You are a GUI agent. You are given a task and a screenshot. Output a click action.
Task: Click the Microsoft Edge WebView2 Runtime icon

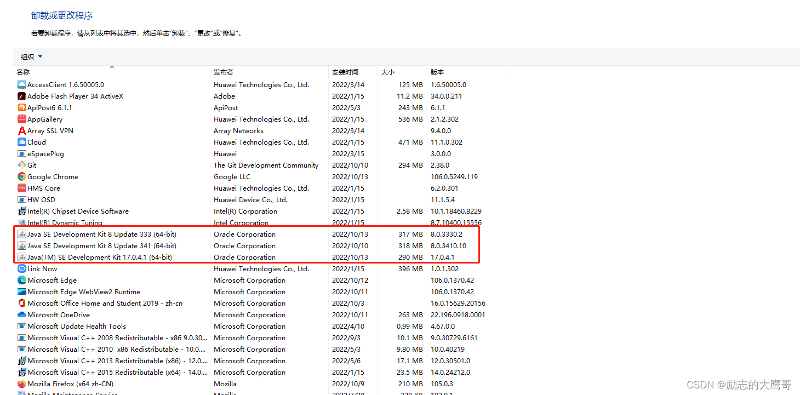tap(22, 291)
